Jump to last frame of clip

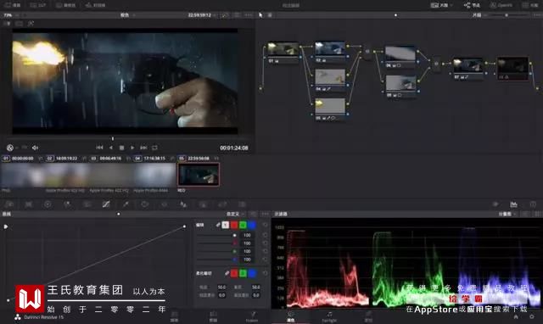143,148
